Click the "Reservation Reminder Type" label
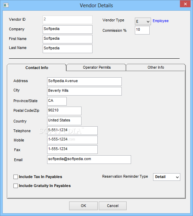 tap(125, 176)
